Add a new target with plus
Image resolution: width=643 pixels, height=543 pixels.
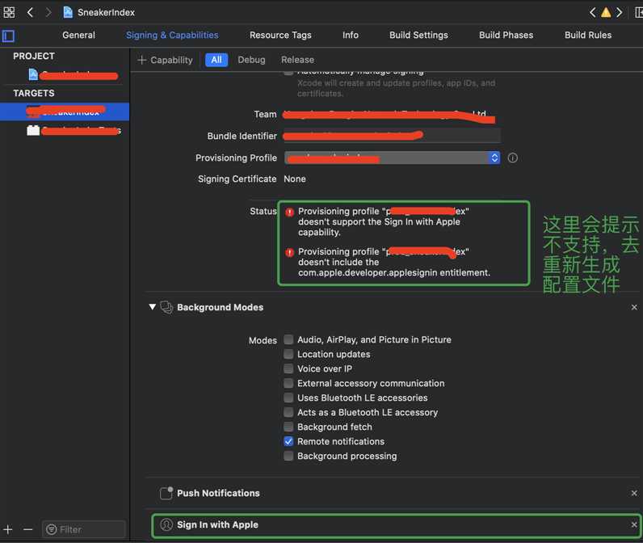click(8, 529)
